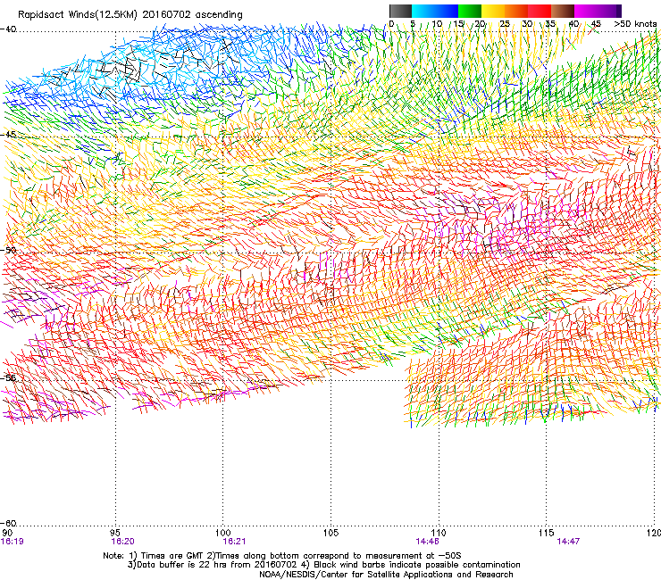Click the blue 5-15 knots legend swatch
Viewport: 661px width, 580px height.
point(435,11)
